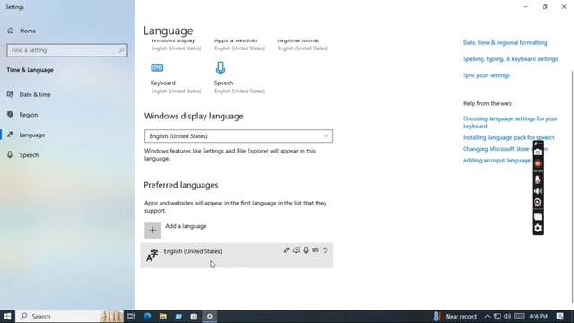Click the network icon in system tray
Image resolution: width=574 pixels, height=323 pixels.
click(497, 317)
